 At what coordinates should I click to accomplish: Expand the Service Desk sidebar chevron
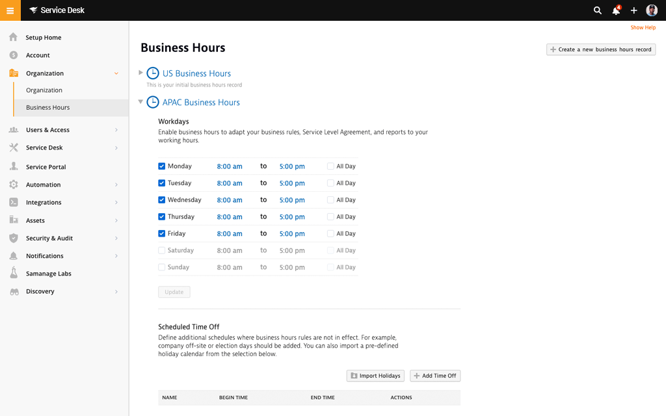tap(116, 148)
